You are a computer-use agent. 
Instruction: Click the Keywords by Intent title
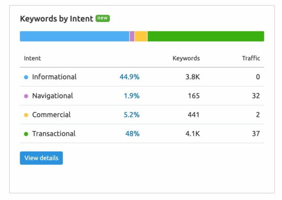point(56,19)
